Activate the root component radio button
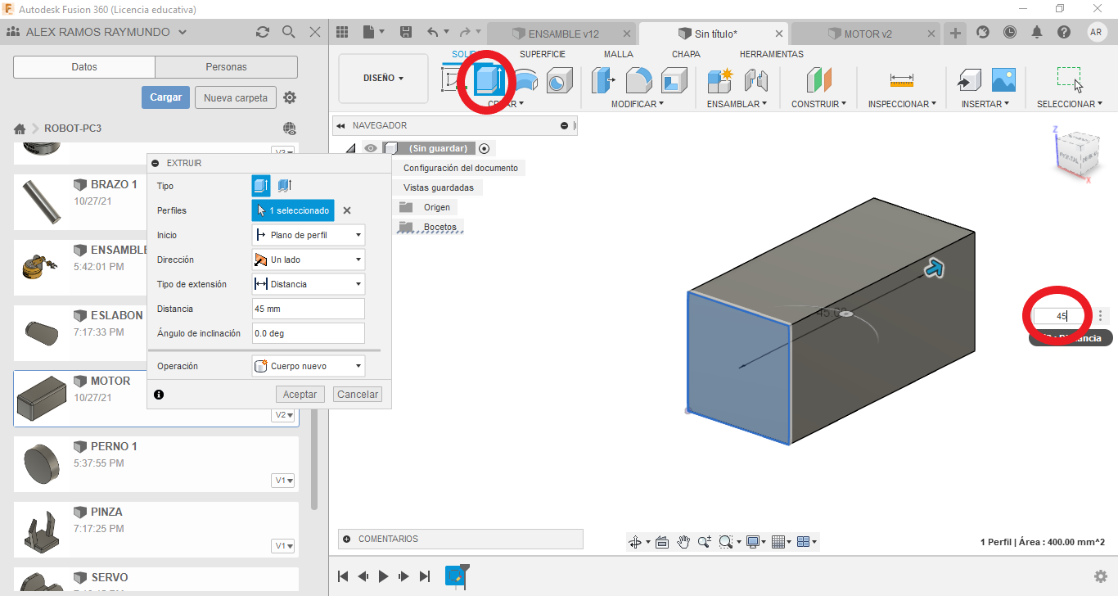Screen dimensions: 1118x596 click(484, 148)
